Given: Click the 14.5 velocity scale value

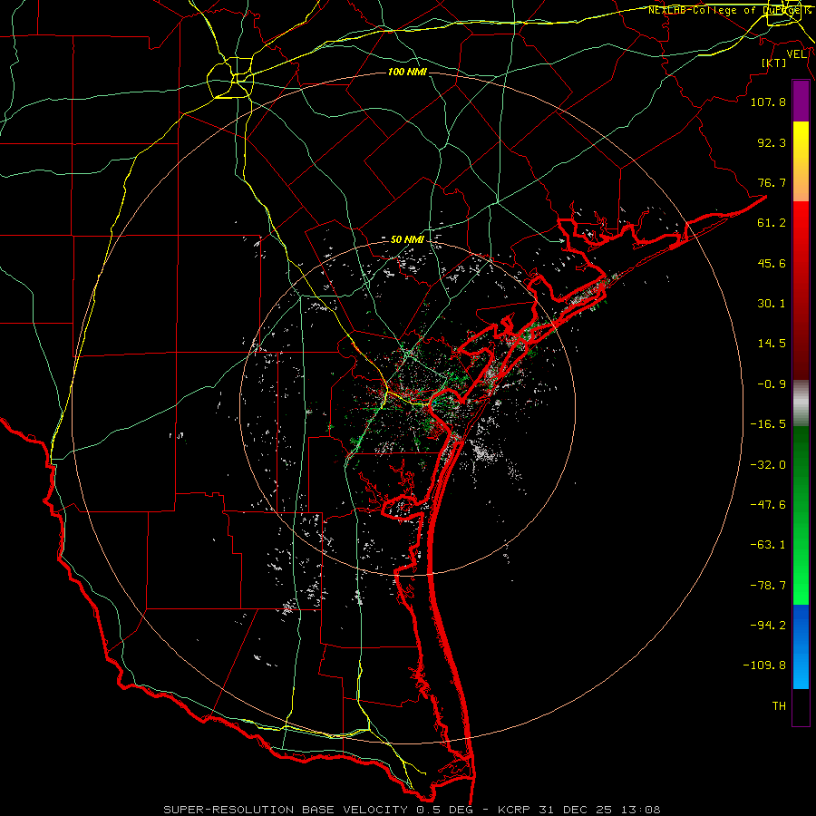Looking at the screenshot, I should 772,344.
